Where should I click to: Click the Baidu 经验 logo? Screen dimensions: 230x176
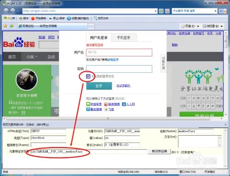tap(19, 43)
